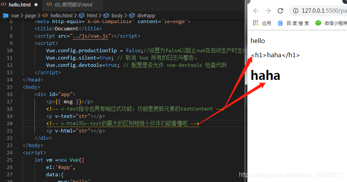Click the large bold haha heading in browser
Viewport: 347px width, 182px height.
[265, 76]
